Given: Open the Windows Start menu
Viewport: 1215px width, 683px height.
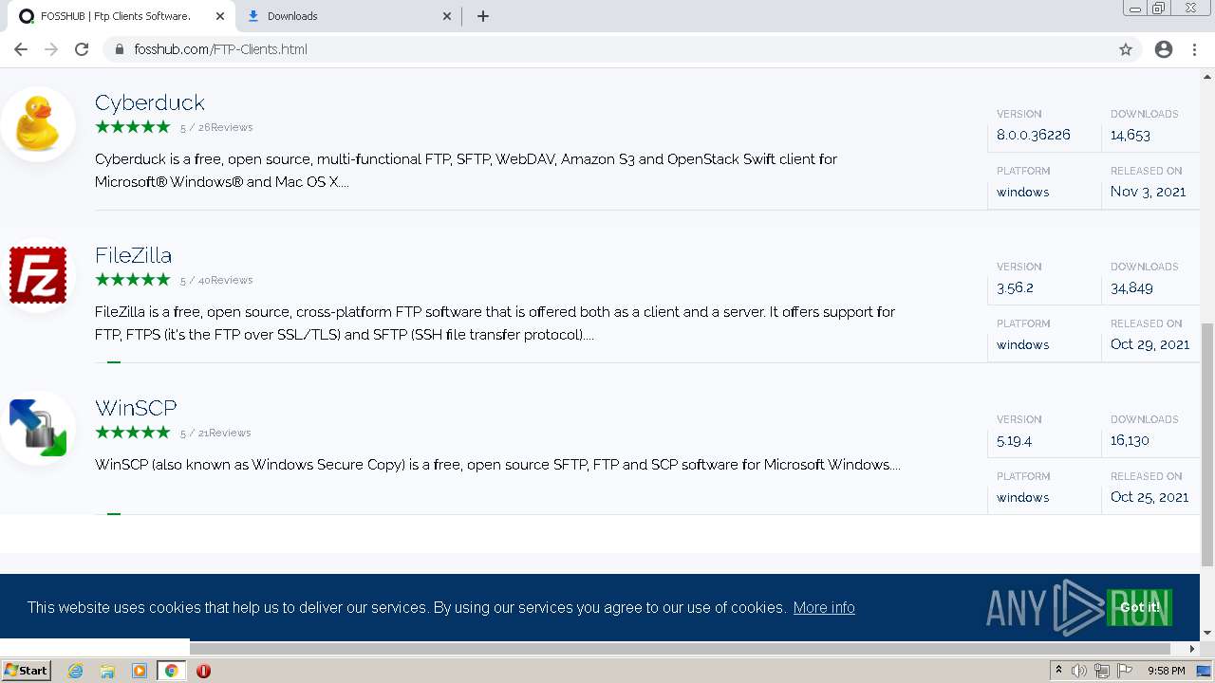Looking at the screenshot, I should [26, 671].
